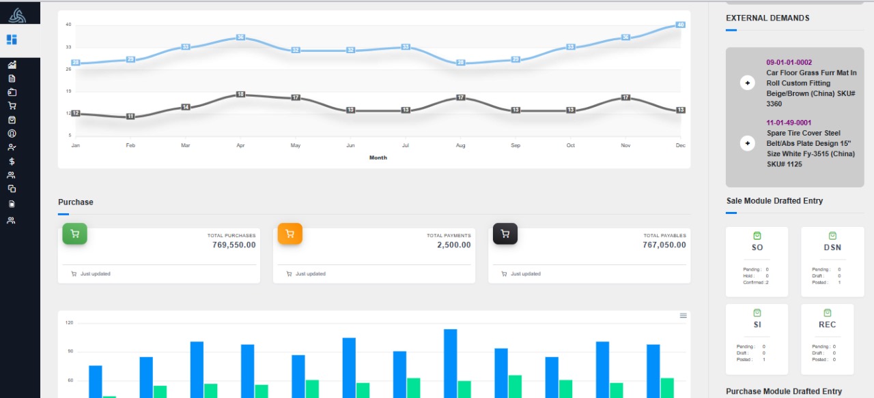Open item code 11-01-49-0001
874x398 pixels.
(x=789, y=123)
